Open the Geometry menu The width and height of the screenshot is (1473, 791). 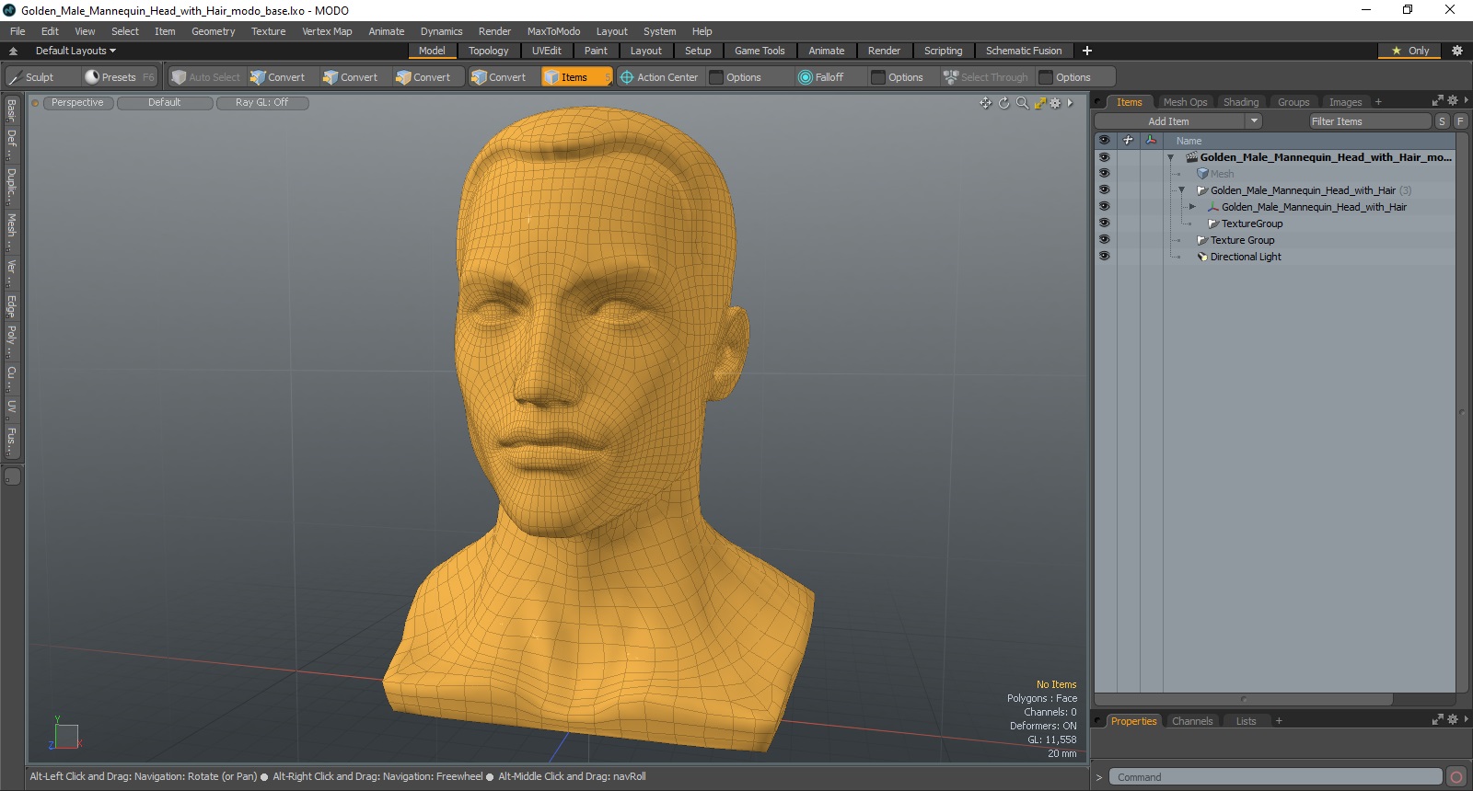[213, 31]
